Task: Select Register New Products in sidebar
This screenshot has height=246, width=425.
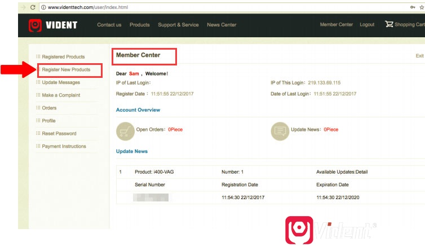Action: (66, 70)
